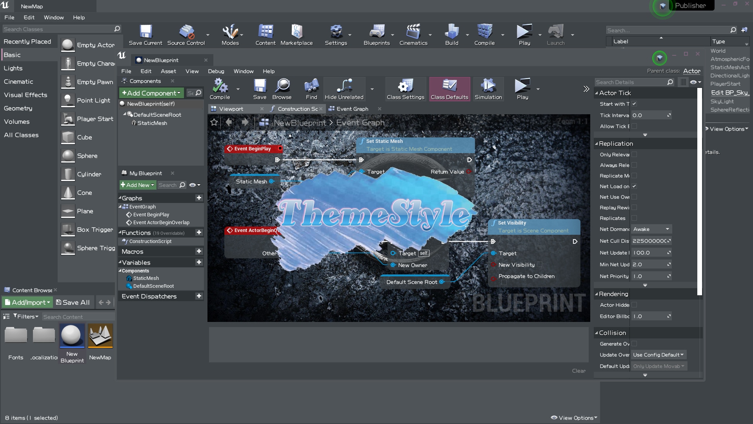
Task: Open the Net Dormancy dropdown set to Awake
Action: 651,229
